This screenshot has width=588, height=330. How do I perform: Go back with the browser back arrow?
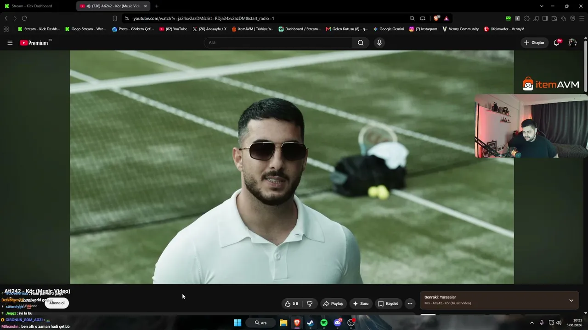pyautogui.click(x=6, y=18)
